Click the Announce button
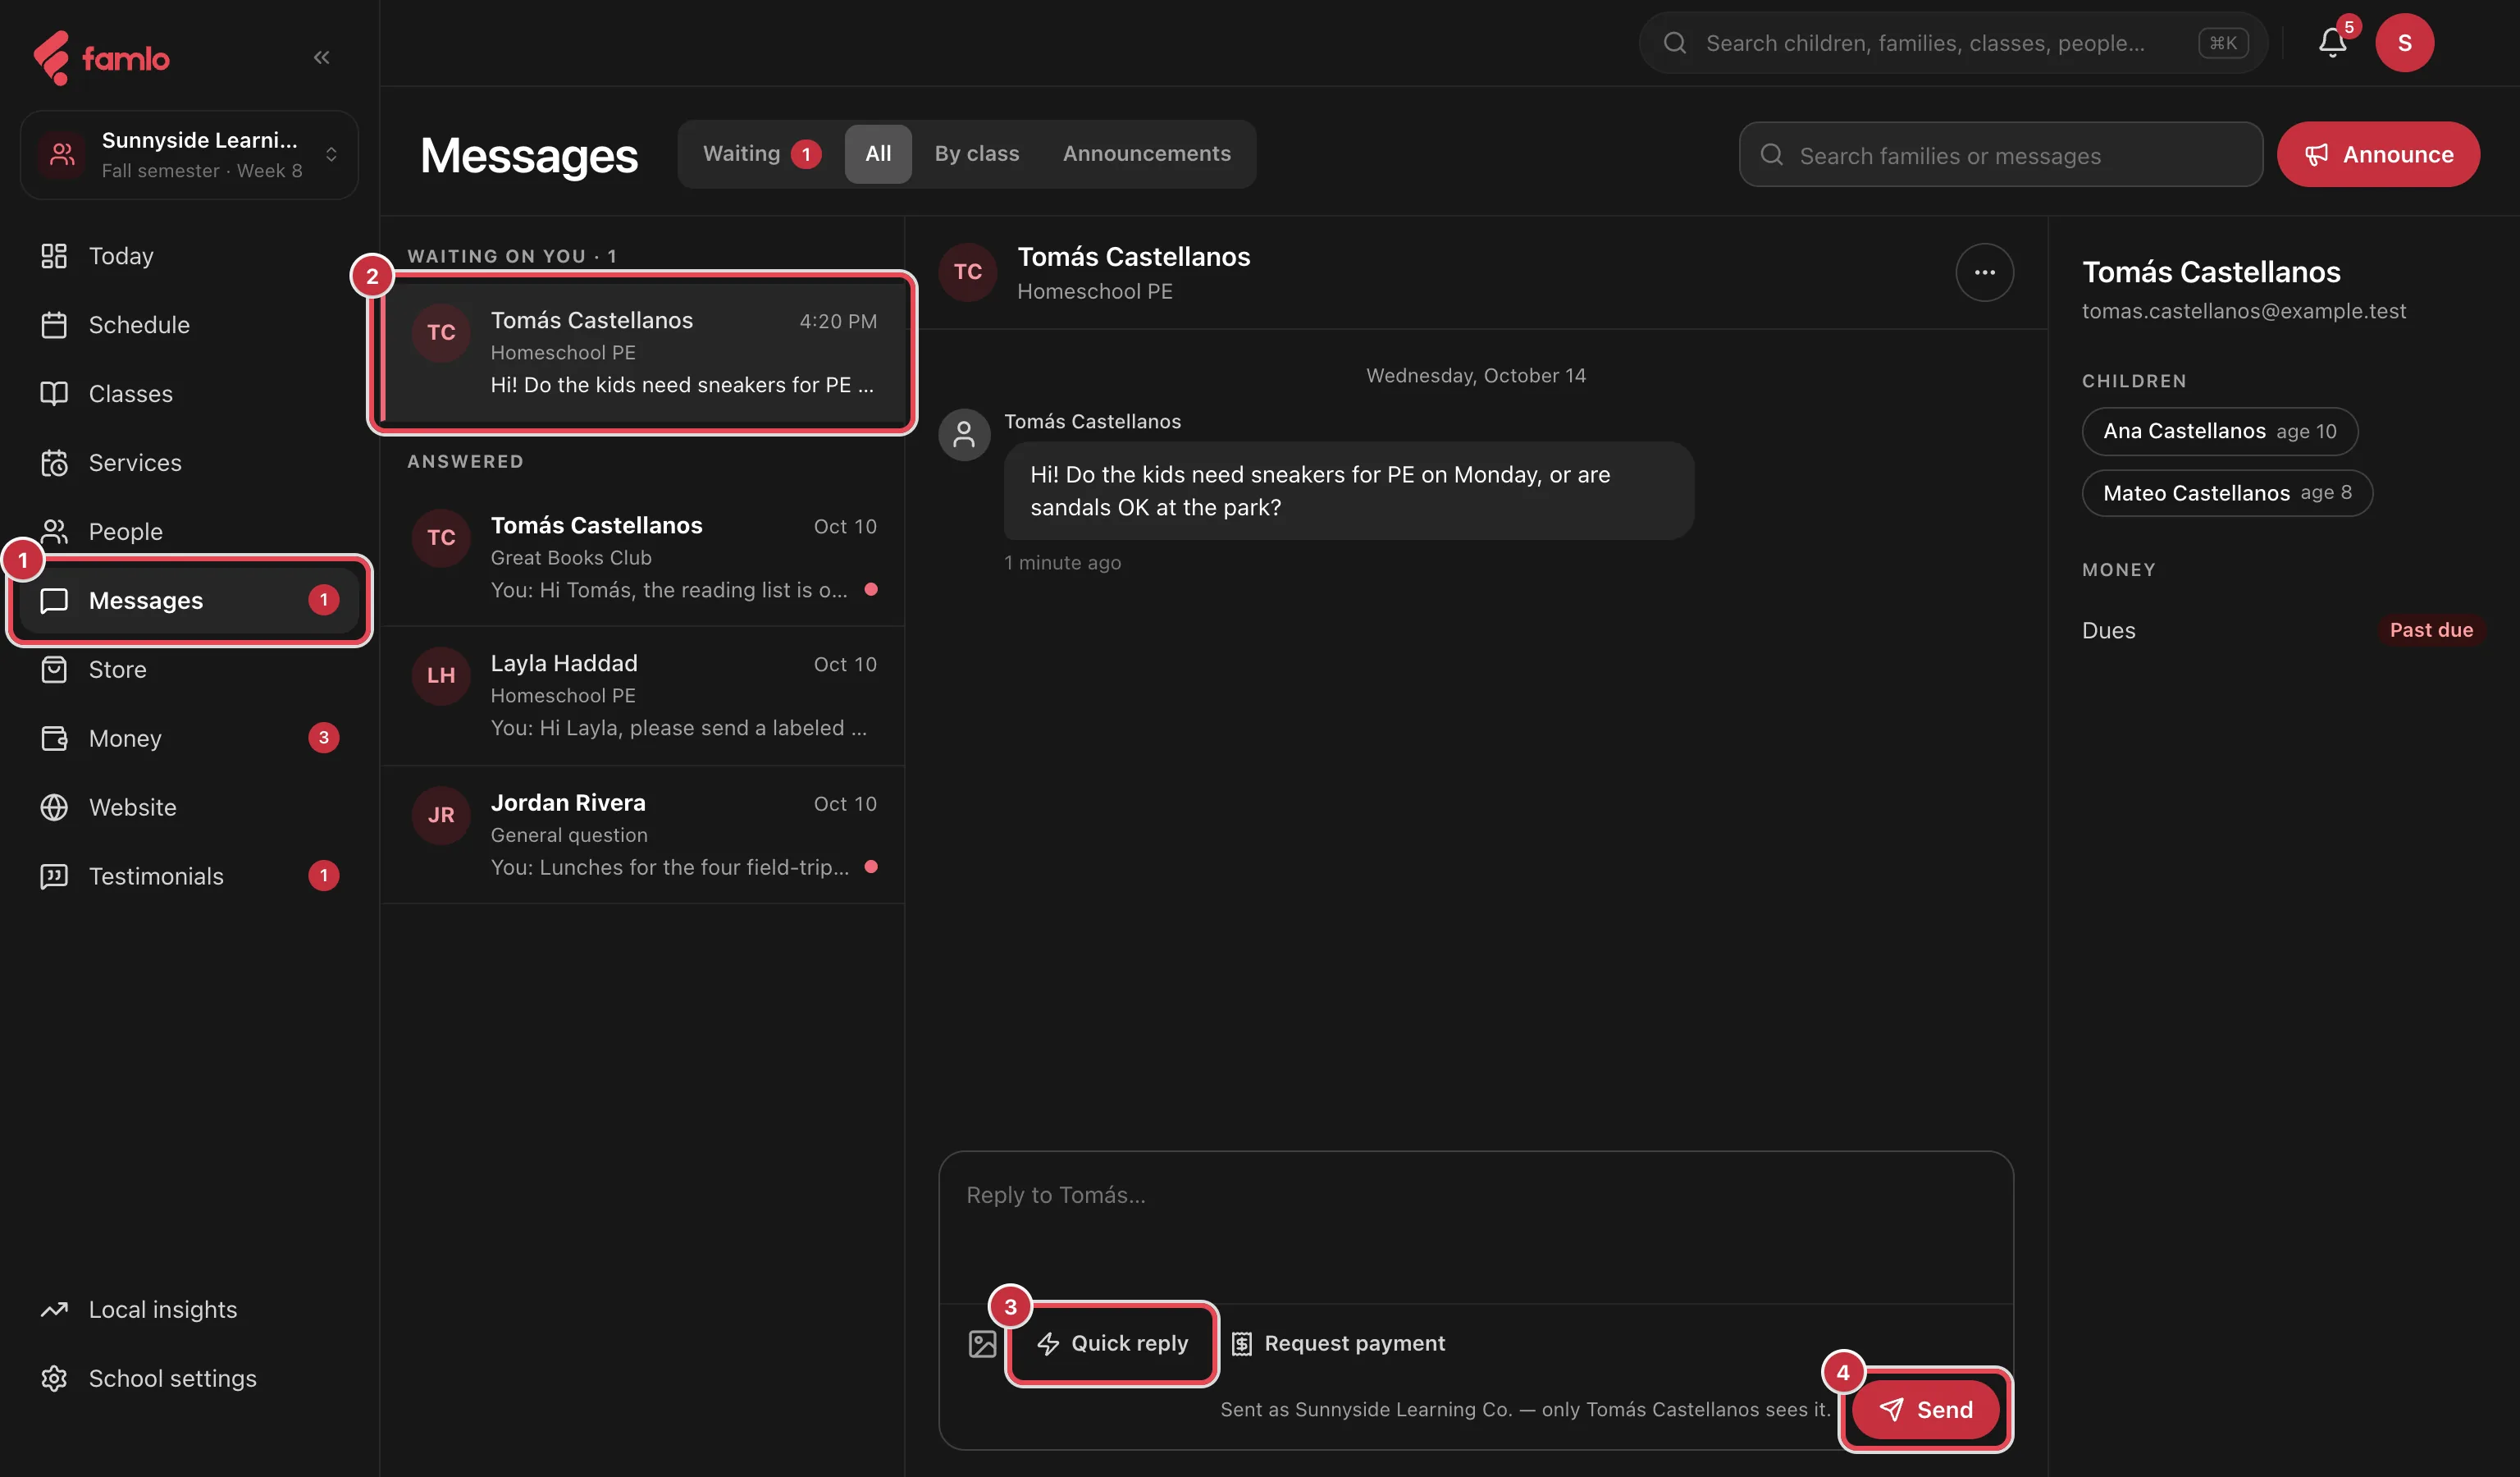Viewport: 2520px width, 1477px height. tap(2378, 154)
